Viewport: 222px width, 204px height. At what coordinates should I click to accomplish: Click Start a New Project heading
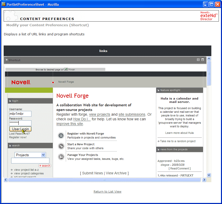tap(81, 144)
